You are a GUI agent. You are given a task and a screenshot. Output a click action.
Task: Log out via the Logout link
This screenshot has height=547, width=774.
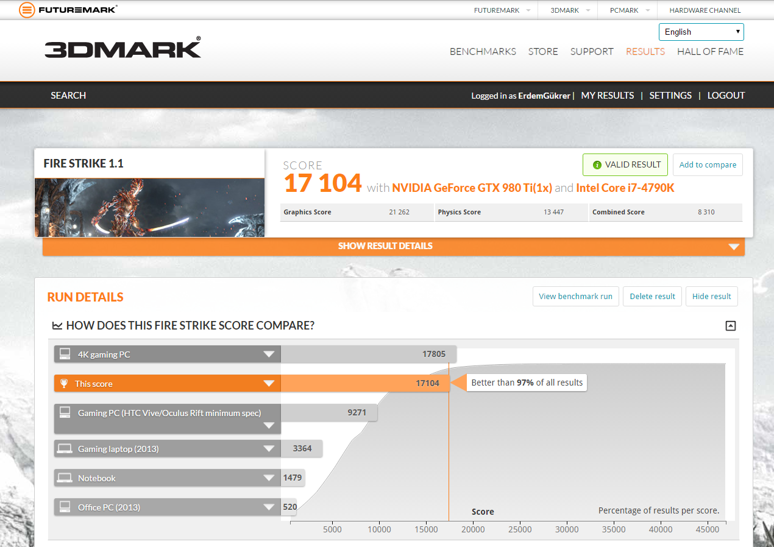pos(726,96)
